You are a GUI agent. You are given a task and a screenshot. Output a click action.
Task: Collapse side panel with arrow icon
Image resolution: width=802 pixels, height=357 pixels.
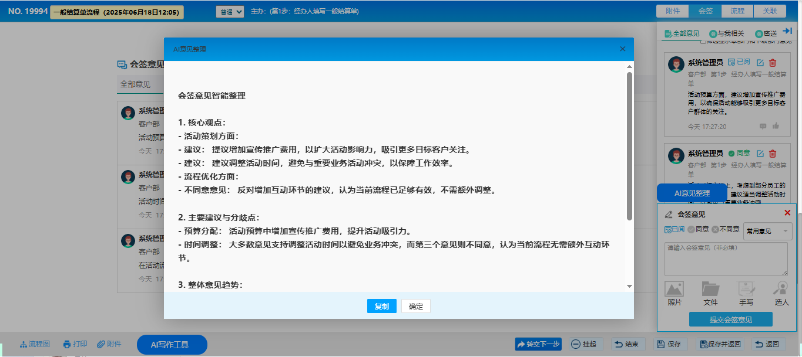(788, 31)
